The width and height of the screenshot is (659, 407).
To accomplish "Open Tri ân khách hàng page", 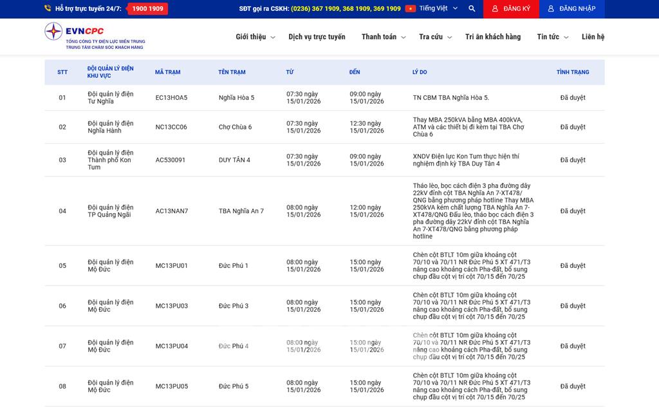I will pos(493,37).
